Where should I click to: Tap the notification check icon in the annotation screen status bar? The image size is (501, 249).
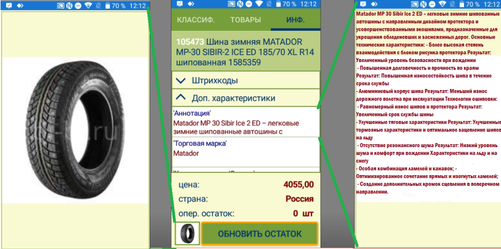(x=363, y=4)
